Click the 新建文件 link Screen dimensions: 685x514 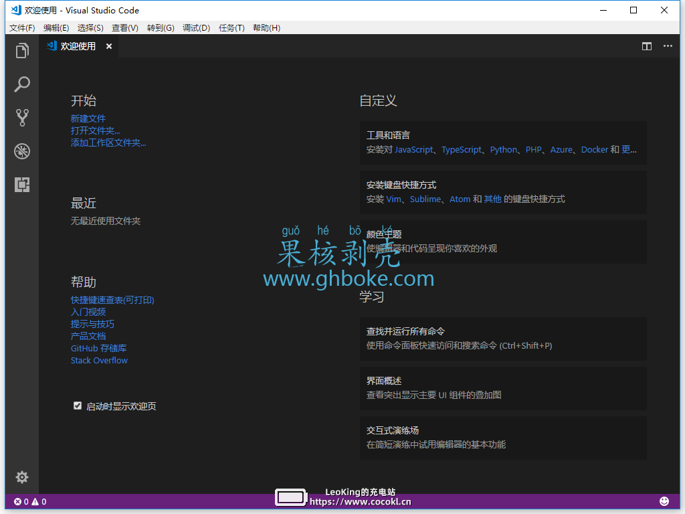[x=88, y=118]
